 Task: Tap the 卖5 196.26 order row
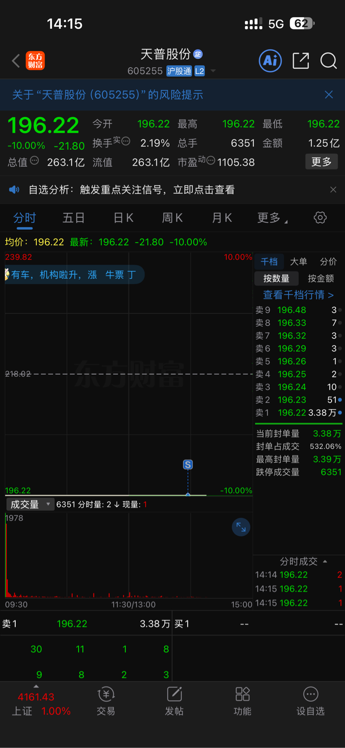click(x=298, y=361)
